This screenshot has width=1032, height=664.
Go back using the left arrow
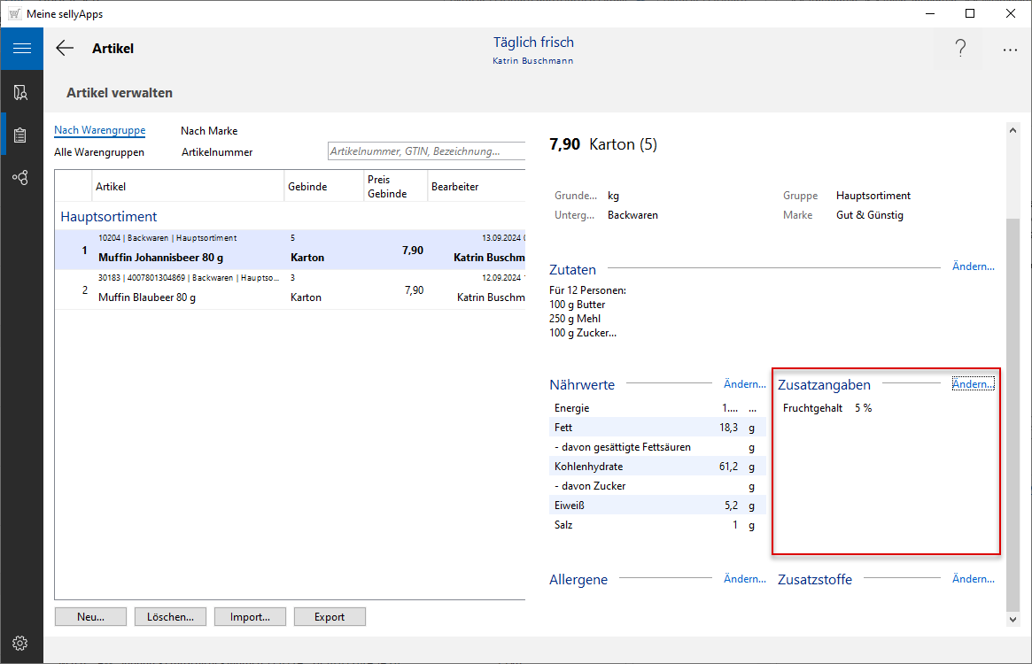click(x=65, y=49)
